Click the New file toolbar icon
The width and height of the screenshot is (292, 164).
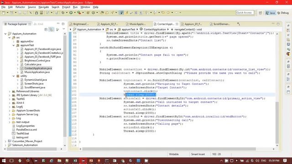coord(4,13)
